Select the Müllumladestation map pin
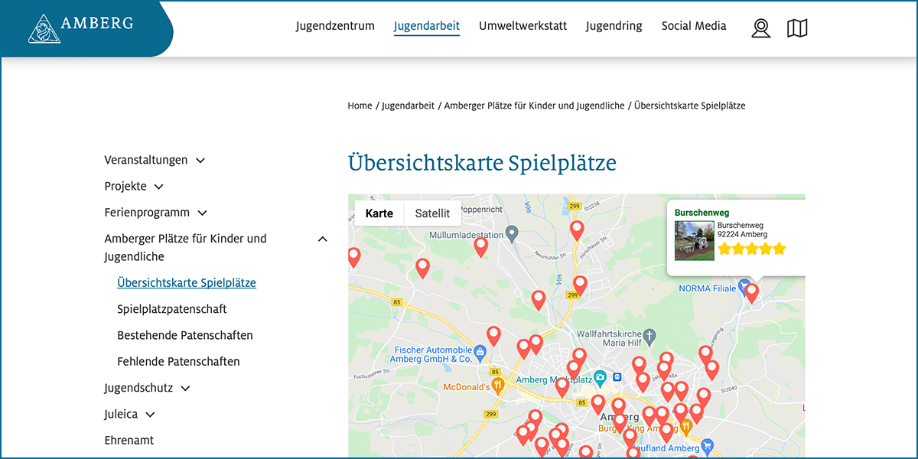The image size is (918, 459). pos(513,232)
